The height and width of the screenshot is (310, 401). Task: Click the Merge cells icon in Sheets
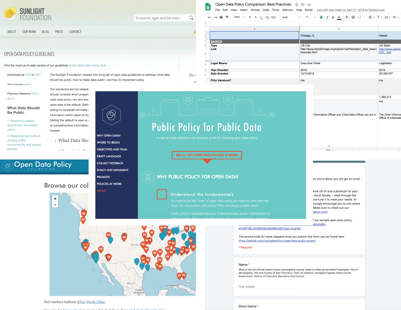[359, 18]
